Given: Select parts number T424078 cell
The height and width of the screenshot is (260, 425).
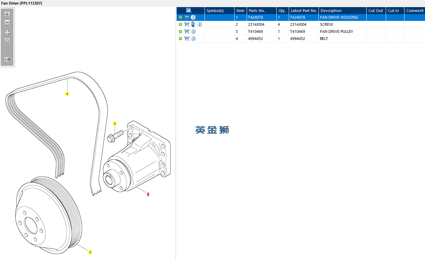Looking at the screenshot, I should pyautogui.click(x=262, y=17).
